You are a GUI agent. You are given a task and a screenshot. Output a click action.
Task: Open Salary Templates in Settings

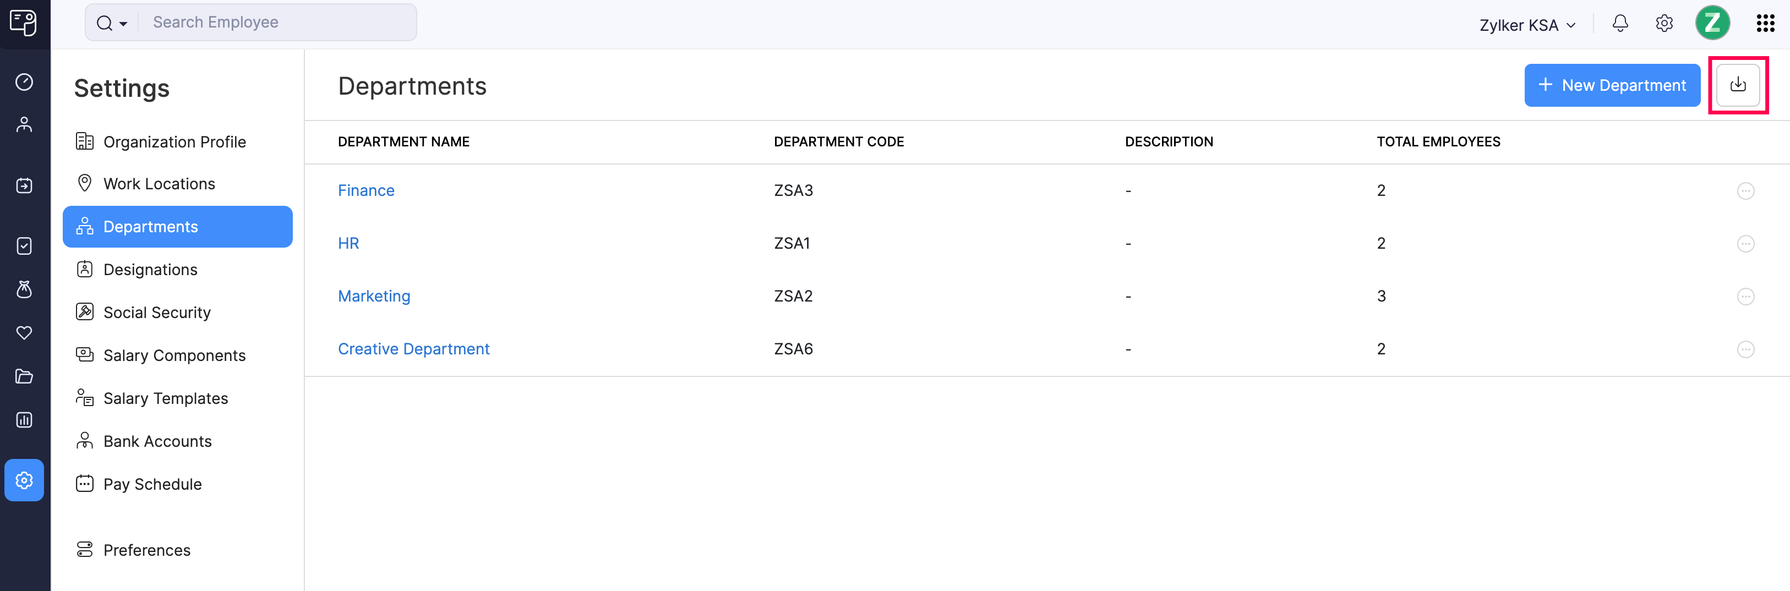tap(165, 398)
